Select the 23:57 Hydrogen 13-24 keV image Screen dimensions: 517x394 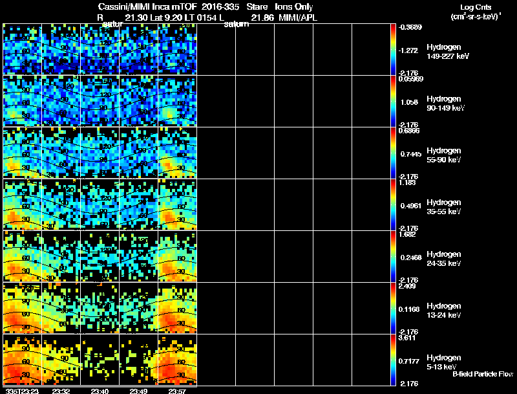[x=177, y=308]
